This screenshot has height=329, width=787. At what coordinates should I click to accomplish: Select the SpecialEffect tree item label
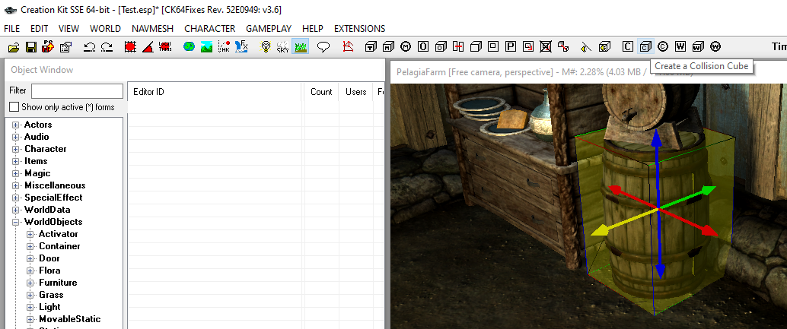click(x=53, y=198)
